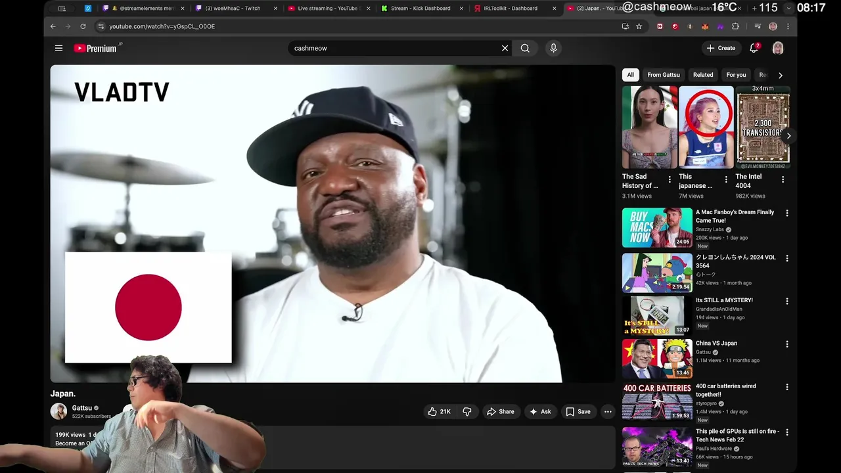Save the video to a playlist
This screenshot has width=841, height=473.
578,412
